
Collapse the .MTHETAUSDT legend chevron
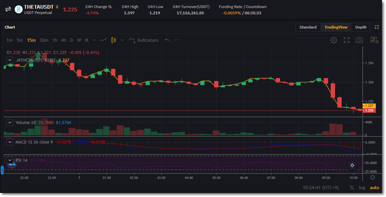[10, 60]
